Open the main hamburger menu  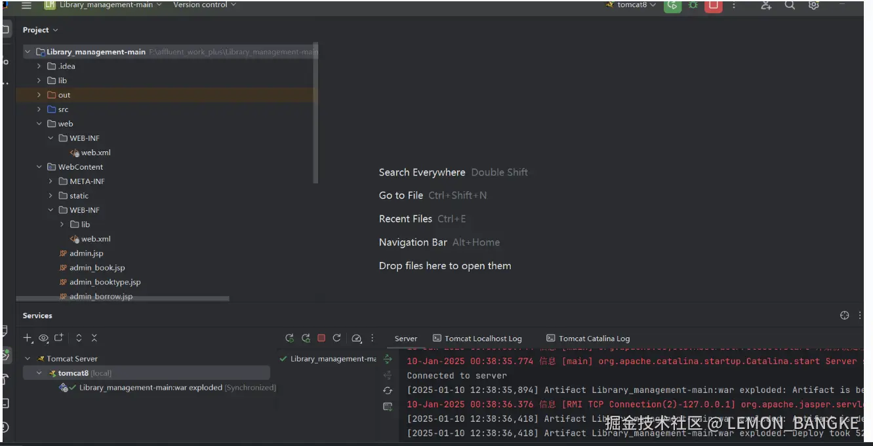coord(26,5)
